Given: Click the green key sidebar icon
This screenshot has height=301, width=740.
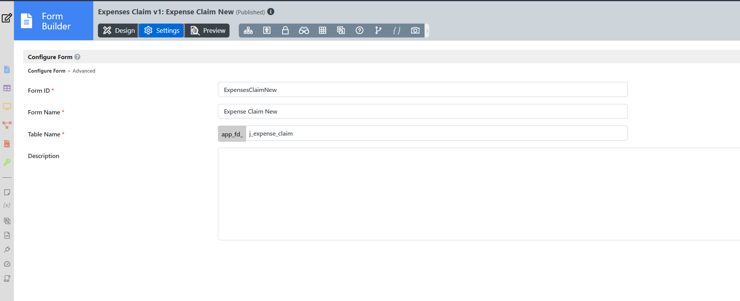Looking at the screenshot, I should click(7, 162).
